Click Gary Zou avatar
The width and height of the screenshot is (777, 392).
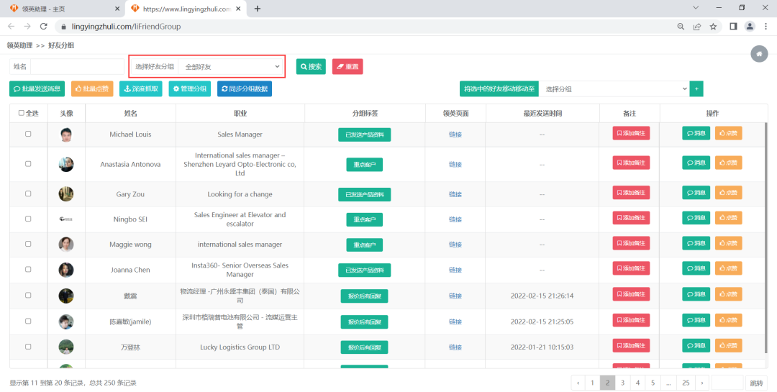pyautogui.click(x=66, y=194)
